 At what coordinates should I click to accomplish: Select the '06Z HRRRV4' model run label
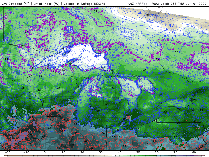click(x=138, y=4)
